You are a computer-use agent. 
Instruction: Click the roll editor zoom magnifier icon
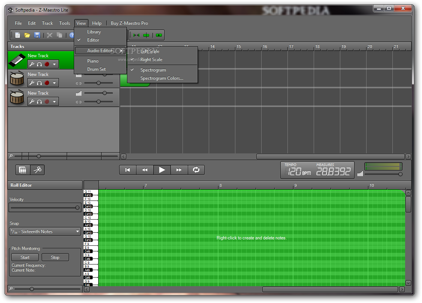point(11,288)
